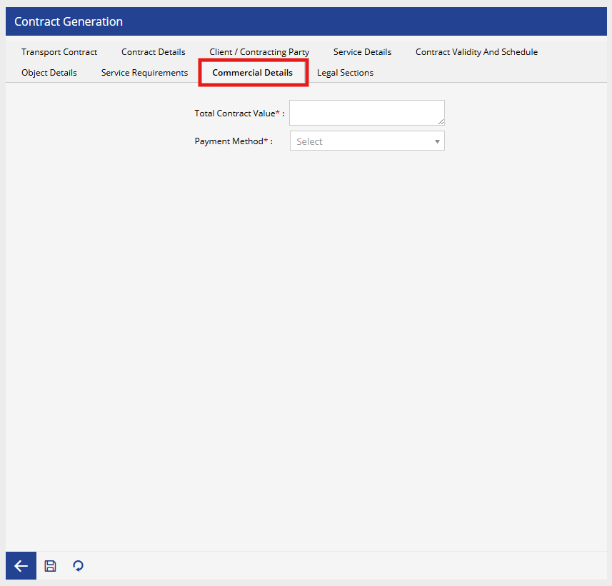
Task: Open the Legal Sections tab
Action: tap(345, 73)
